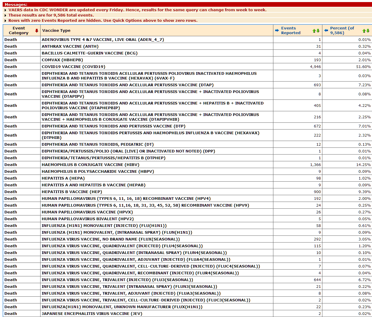The image size is (372, 317).
Task: Sort the Percent column ascending with the up arrow
Action: tap(364, 31)
